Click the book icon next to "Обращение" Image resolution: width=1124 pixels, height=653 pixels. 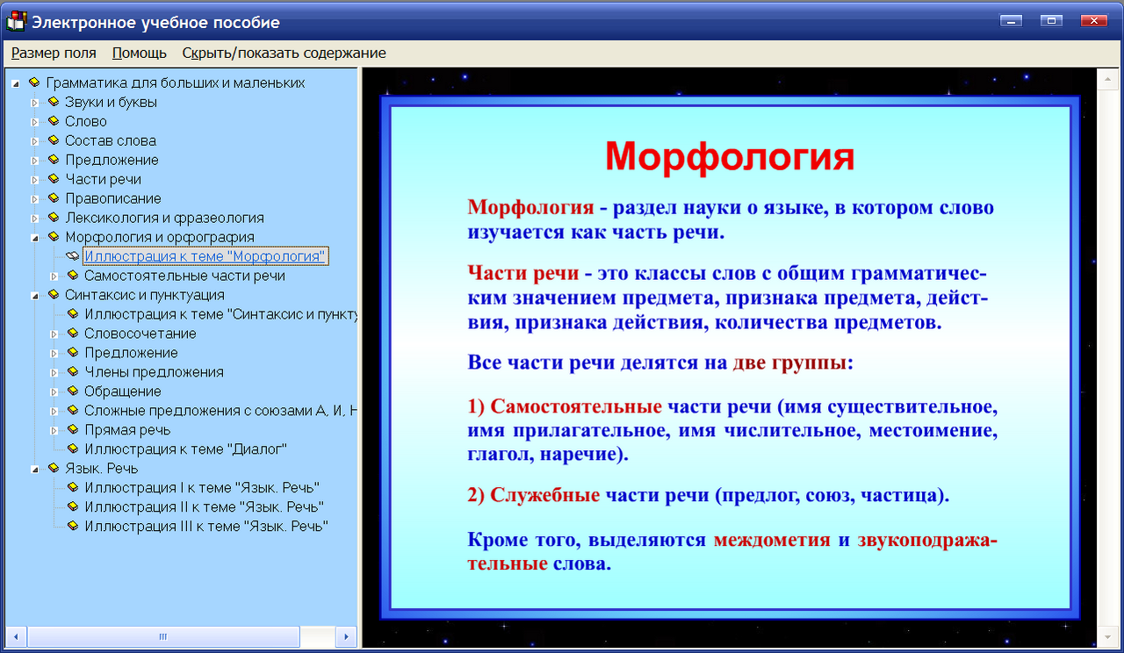73,391
